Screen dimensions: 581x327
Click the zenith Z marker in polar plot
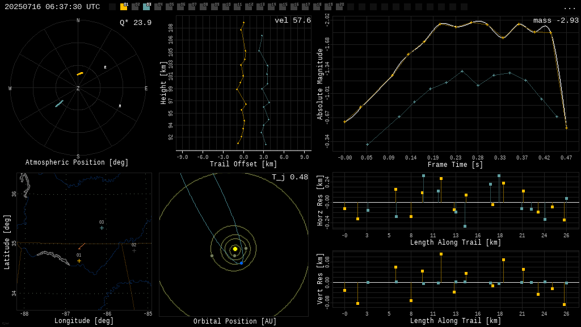tap(78, 89)
